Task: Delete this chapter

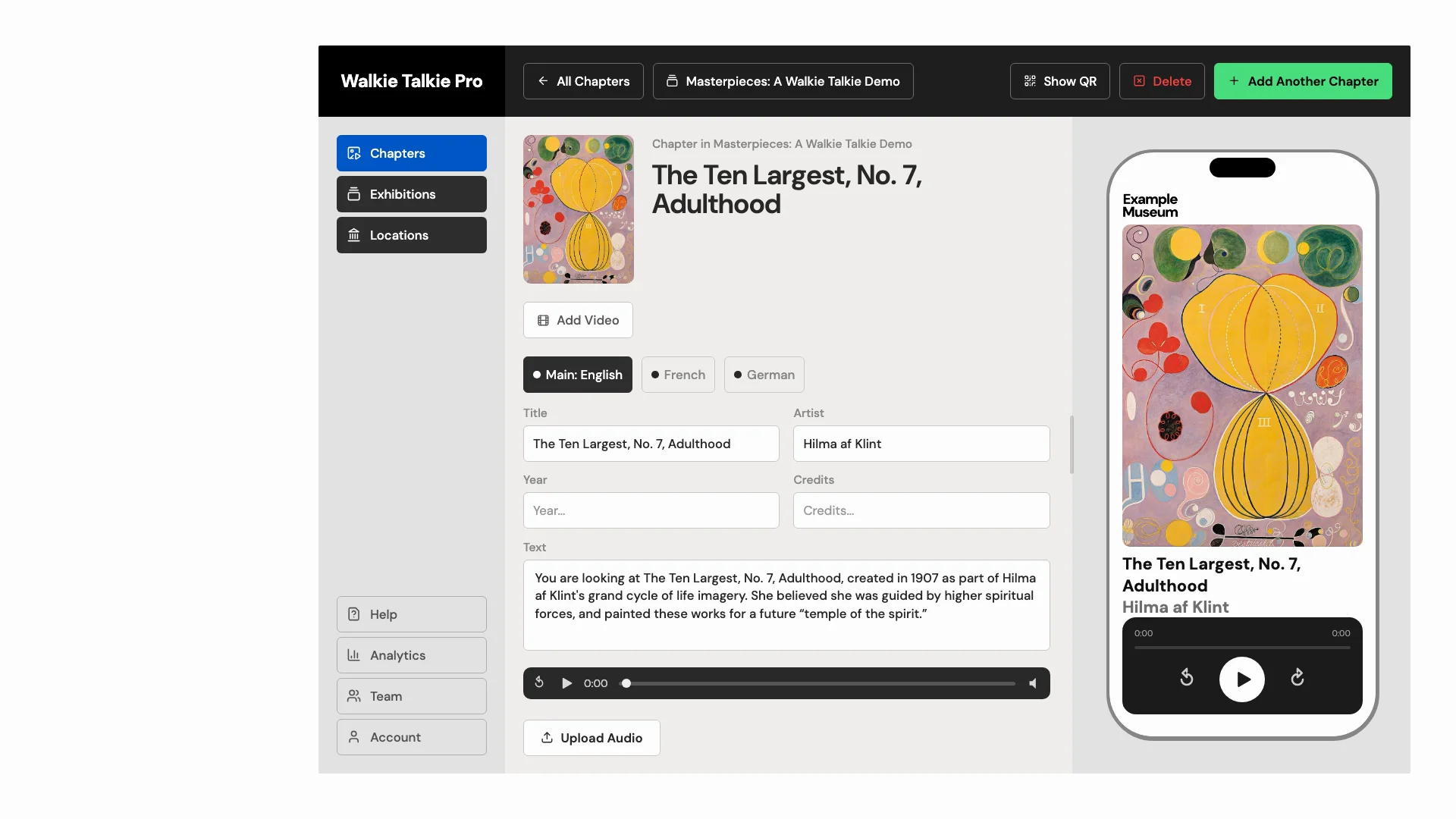Action: pos(1162,81)
